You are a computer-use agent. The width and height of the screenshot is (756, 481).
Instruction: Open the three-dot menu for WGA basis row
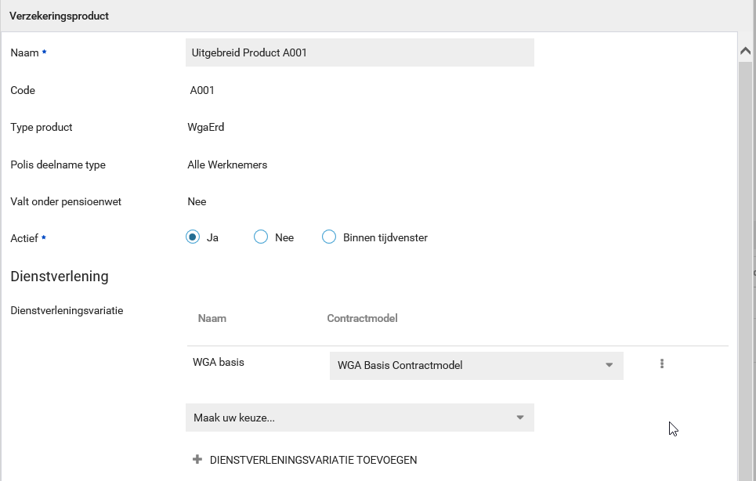pos(662,363)
